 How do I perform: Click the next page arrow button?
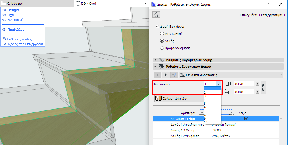click(166, 75)
